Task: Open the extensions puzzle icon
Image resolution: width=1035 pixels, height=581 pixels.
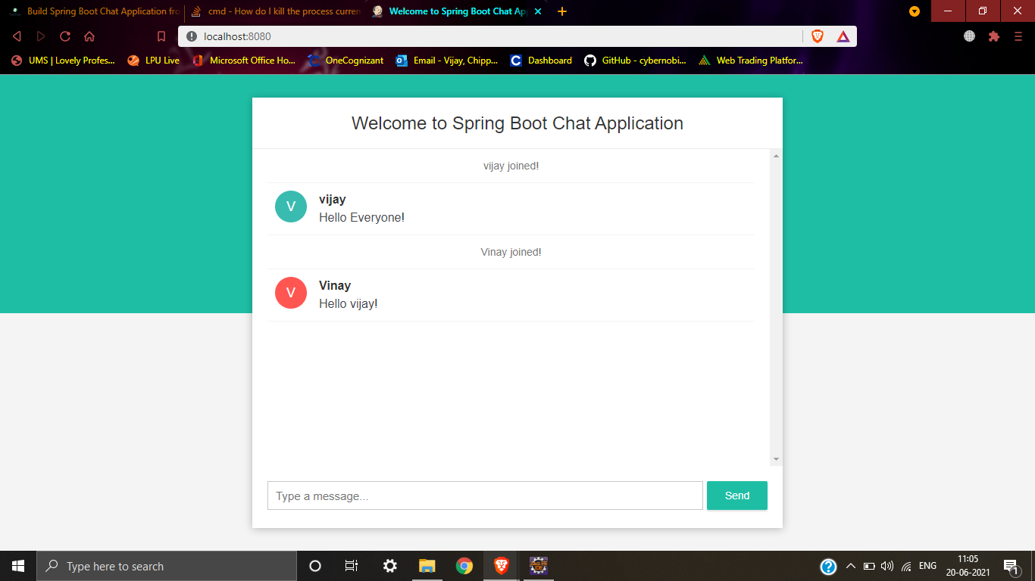Action: (x=994, y=36)
